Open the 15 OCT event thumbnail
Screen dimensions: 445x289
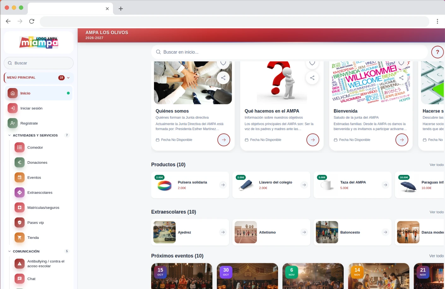point(182,276)
